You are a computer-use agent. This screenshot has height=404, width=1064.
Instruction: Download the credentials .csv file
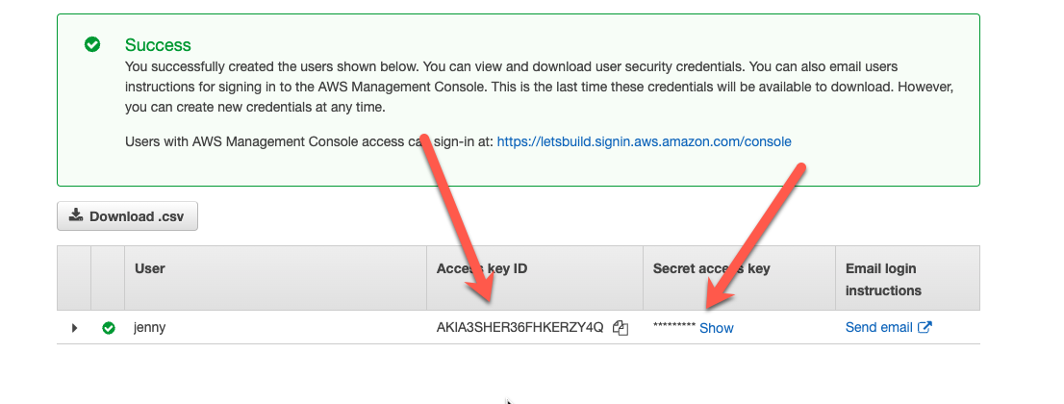(128, 215)
